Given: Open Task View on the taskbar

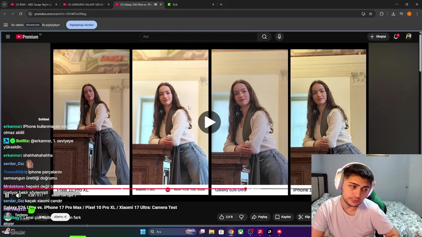Looking at the screenshot, I should coord(202,232).
